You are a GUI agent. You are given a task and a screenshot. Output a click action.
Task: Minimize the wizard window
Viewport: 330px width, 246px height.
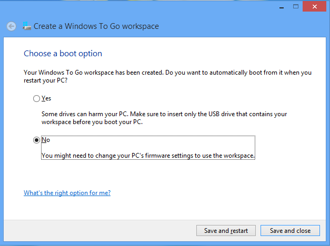pos(281,6)
